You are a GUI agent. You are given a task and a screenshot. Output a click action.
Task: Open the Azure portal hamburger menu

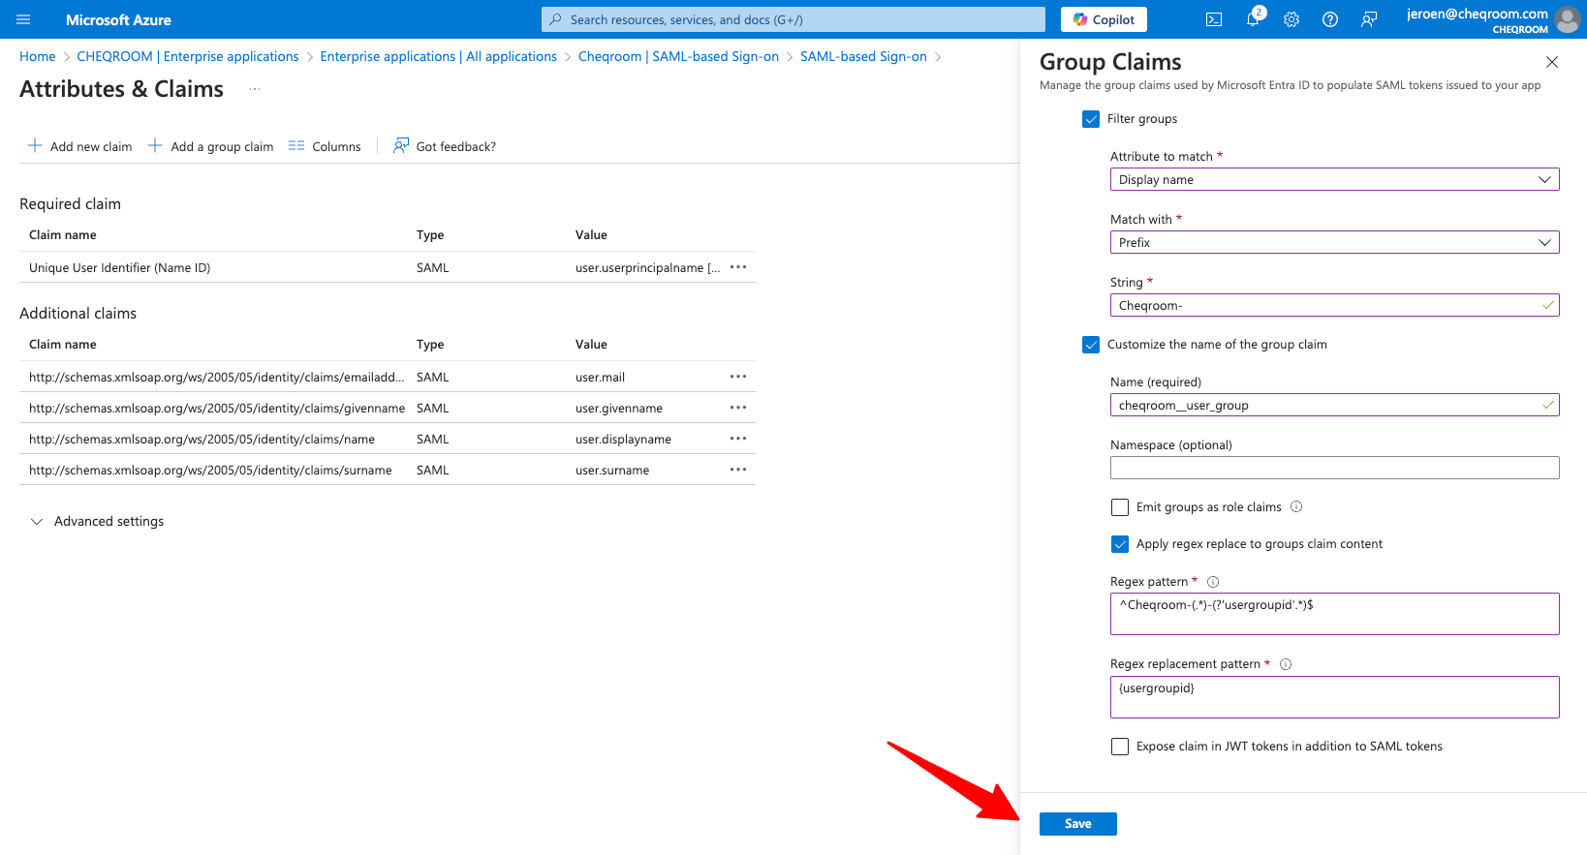tap(23, 19)
